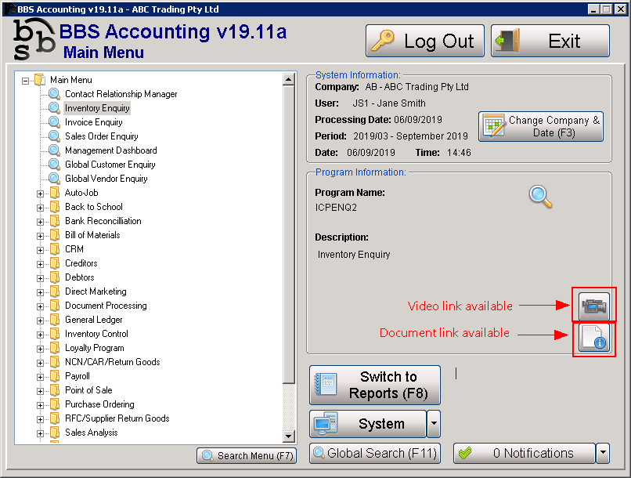This screenshot has width=631, height=478.
Task: Click the Search Menu (F7) button
Action: [x=247, y=455]
